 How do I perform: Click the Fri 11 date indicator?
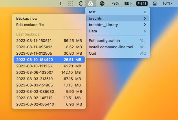(x=142, y=3)
